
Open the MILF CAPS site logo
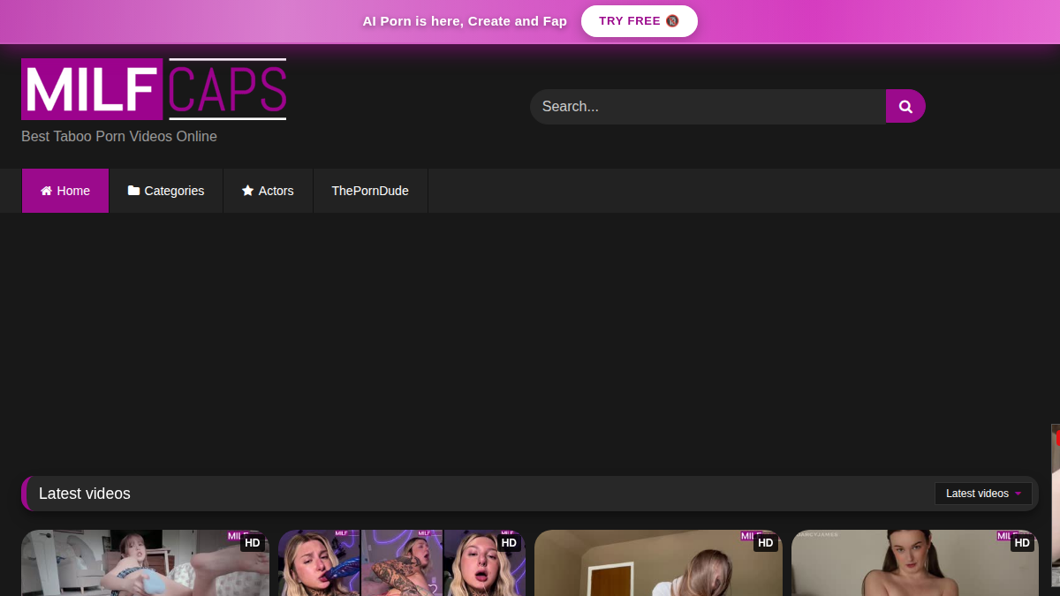(154, 89)
